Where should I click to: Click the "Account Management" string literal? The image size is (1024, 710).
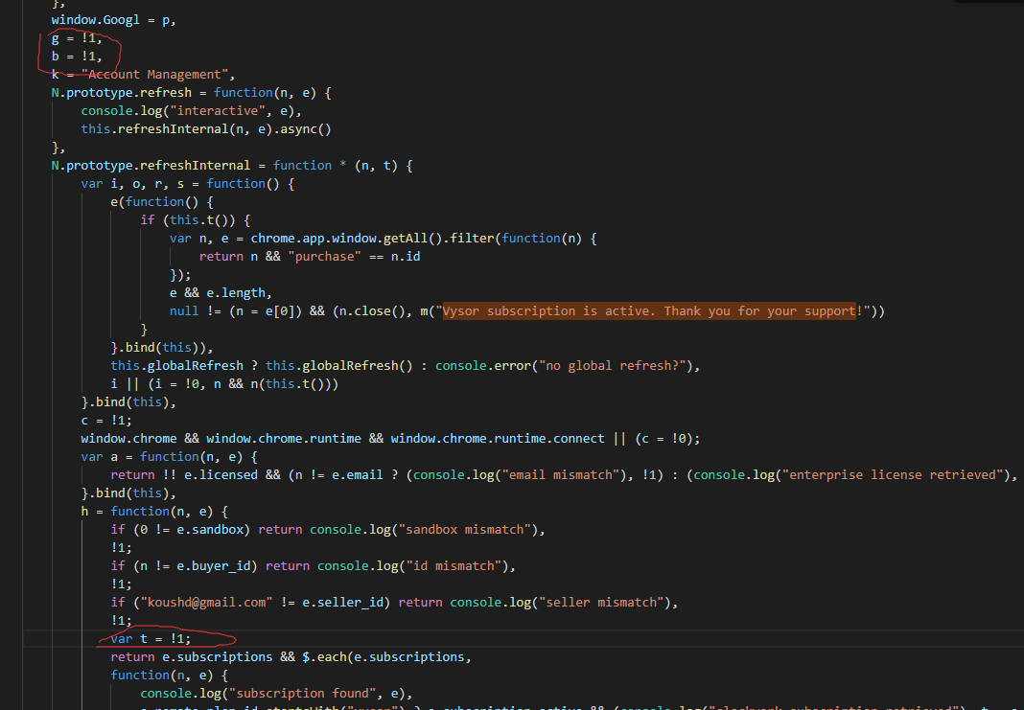click(157, 75)
